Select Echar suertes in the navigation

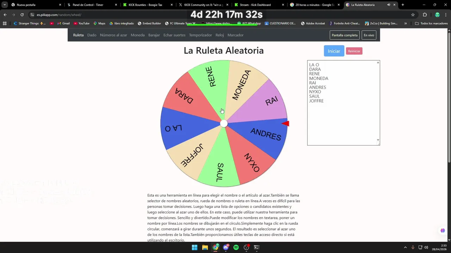click(174, 35)
